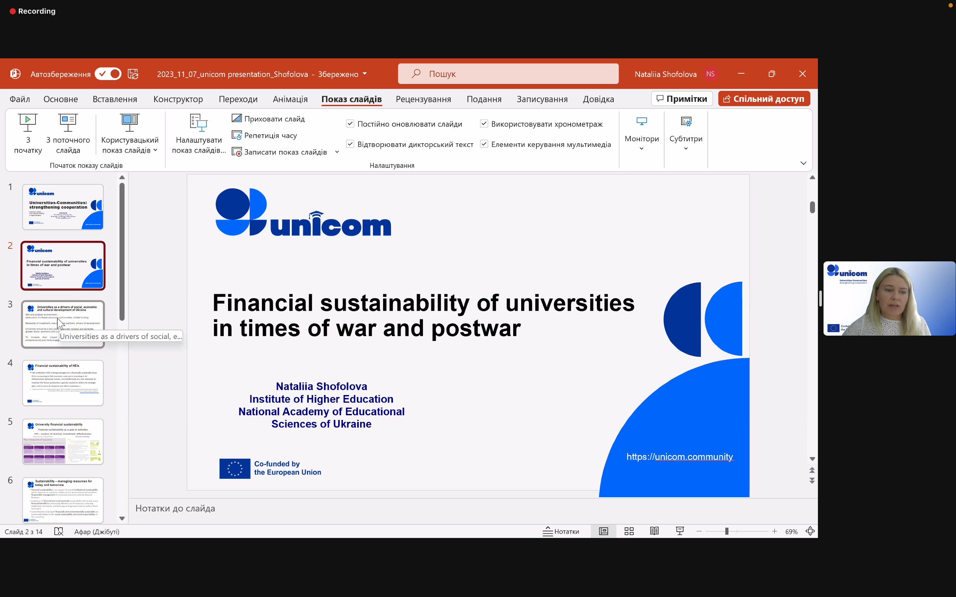Screen dimensions: 956x597
Task: Select slide 5 thumbnail
Action: [63, 441]
